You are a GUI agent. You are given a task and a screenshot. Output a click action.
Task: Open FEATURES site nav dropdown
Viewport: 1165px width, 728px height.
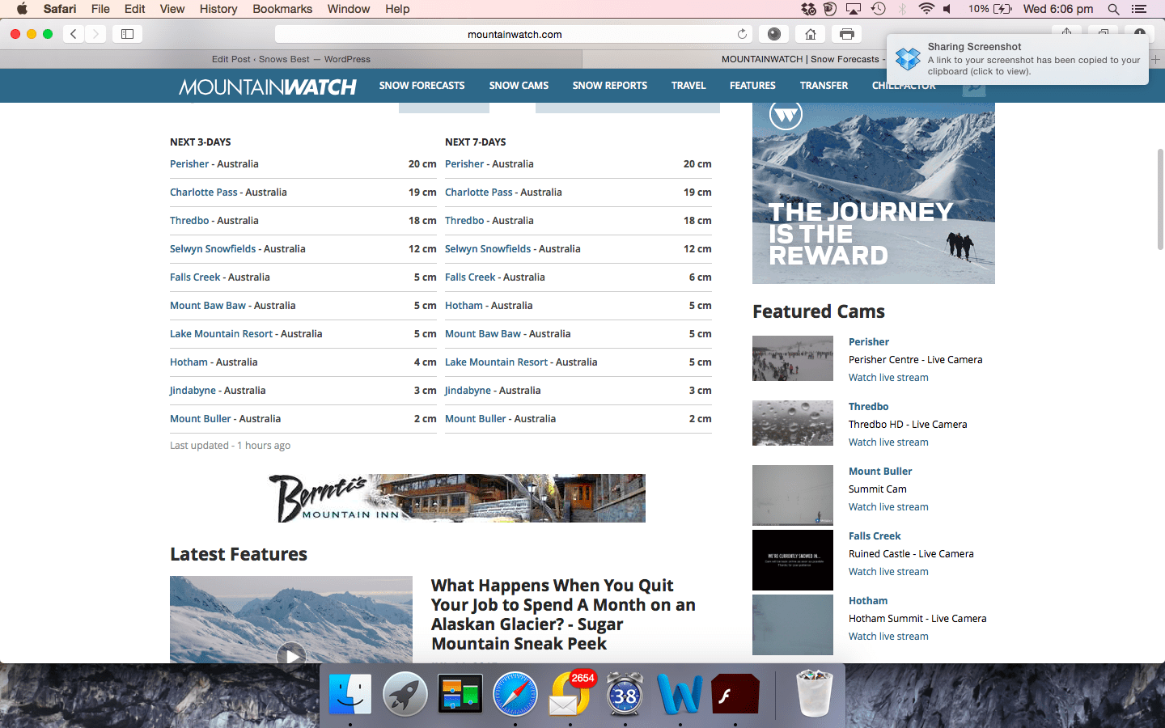coord(752,85)
